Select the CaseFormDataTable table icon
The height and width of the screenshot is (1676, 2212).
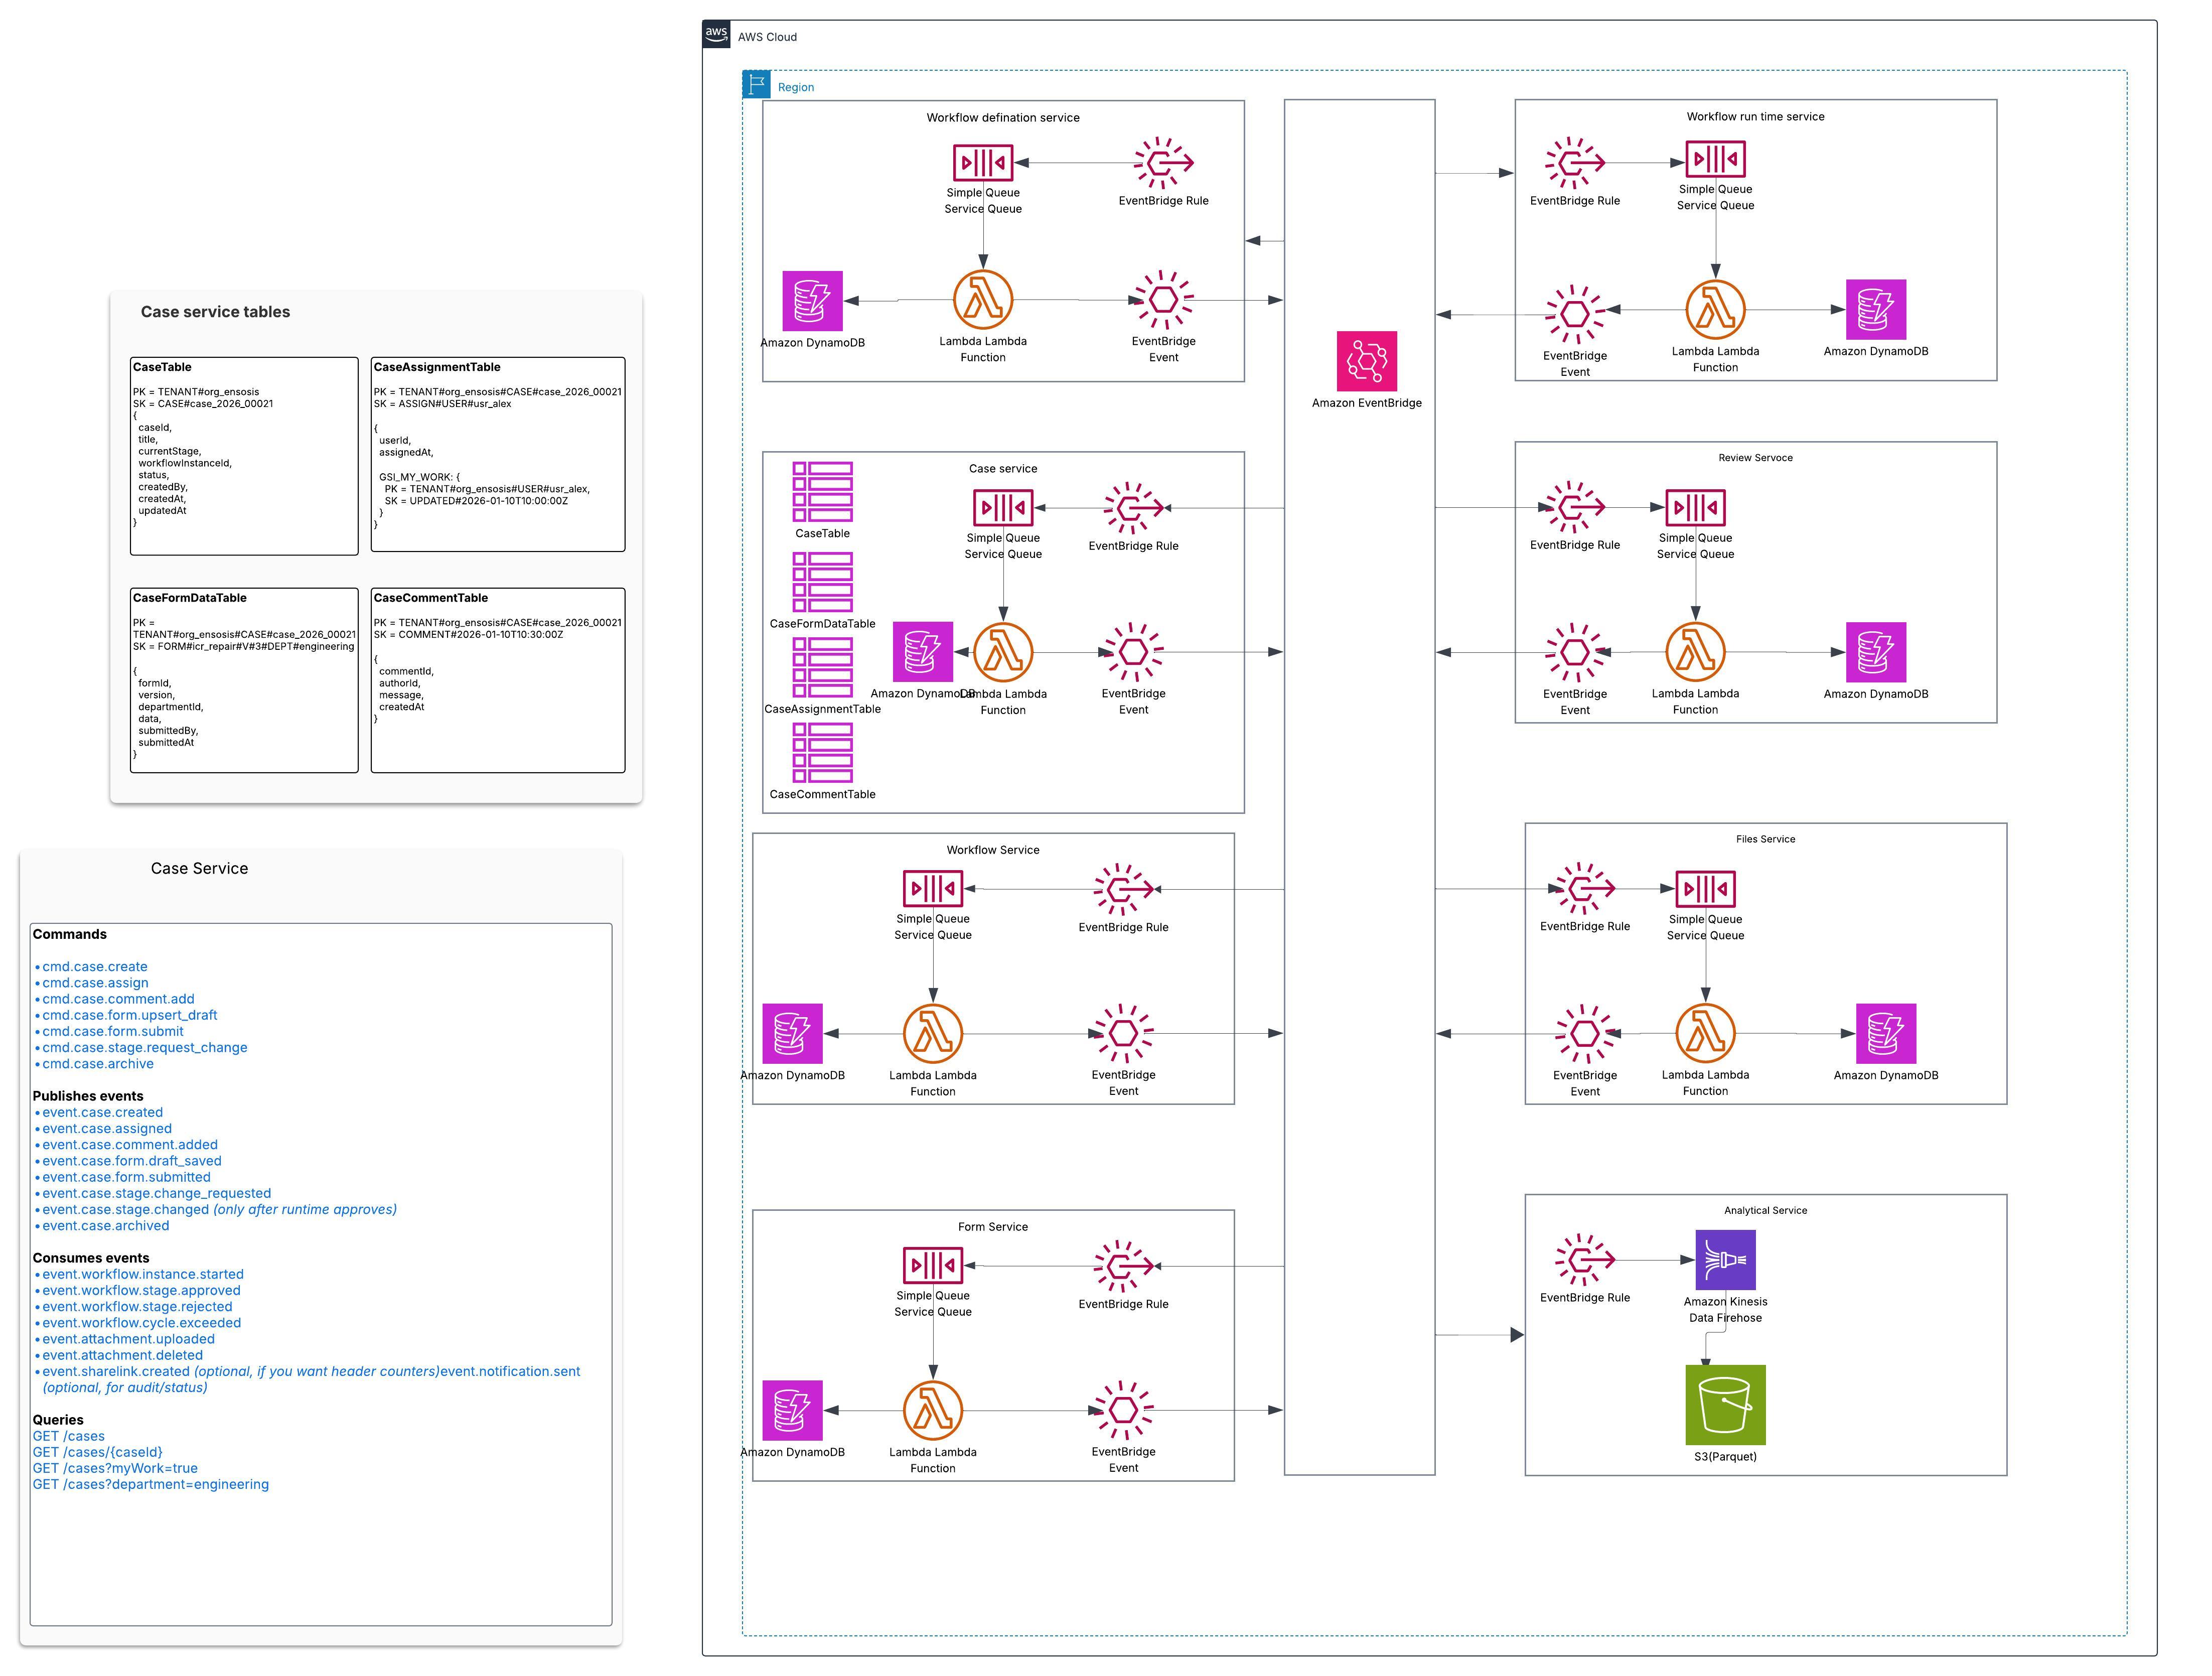822,581
